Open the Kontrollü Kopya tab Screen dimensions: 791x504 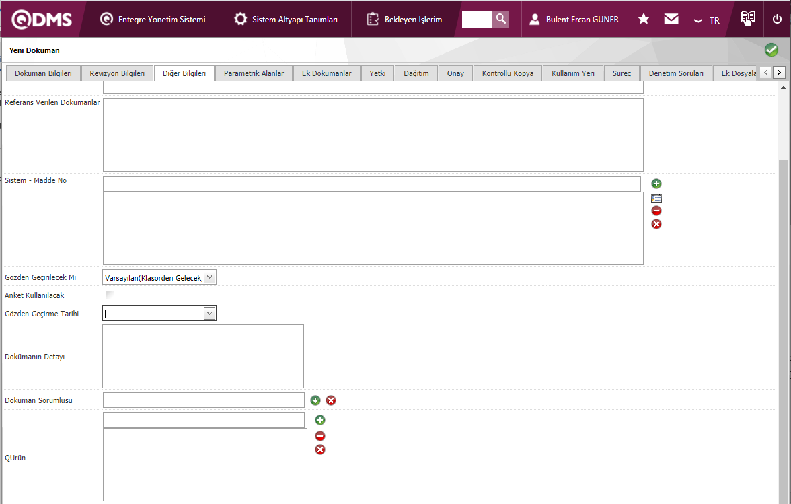(x=507, y=73)
